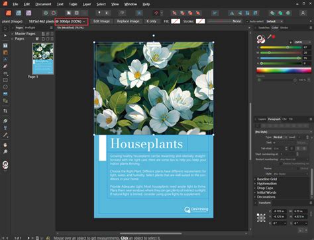Expand the Hyphenation section
This screenshot has width=314, height=240.
pyautogui.click(x=266, y=183)
